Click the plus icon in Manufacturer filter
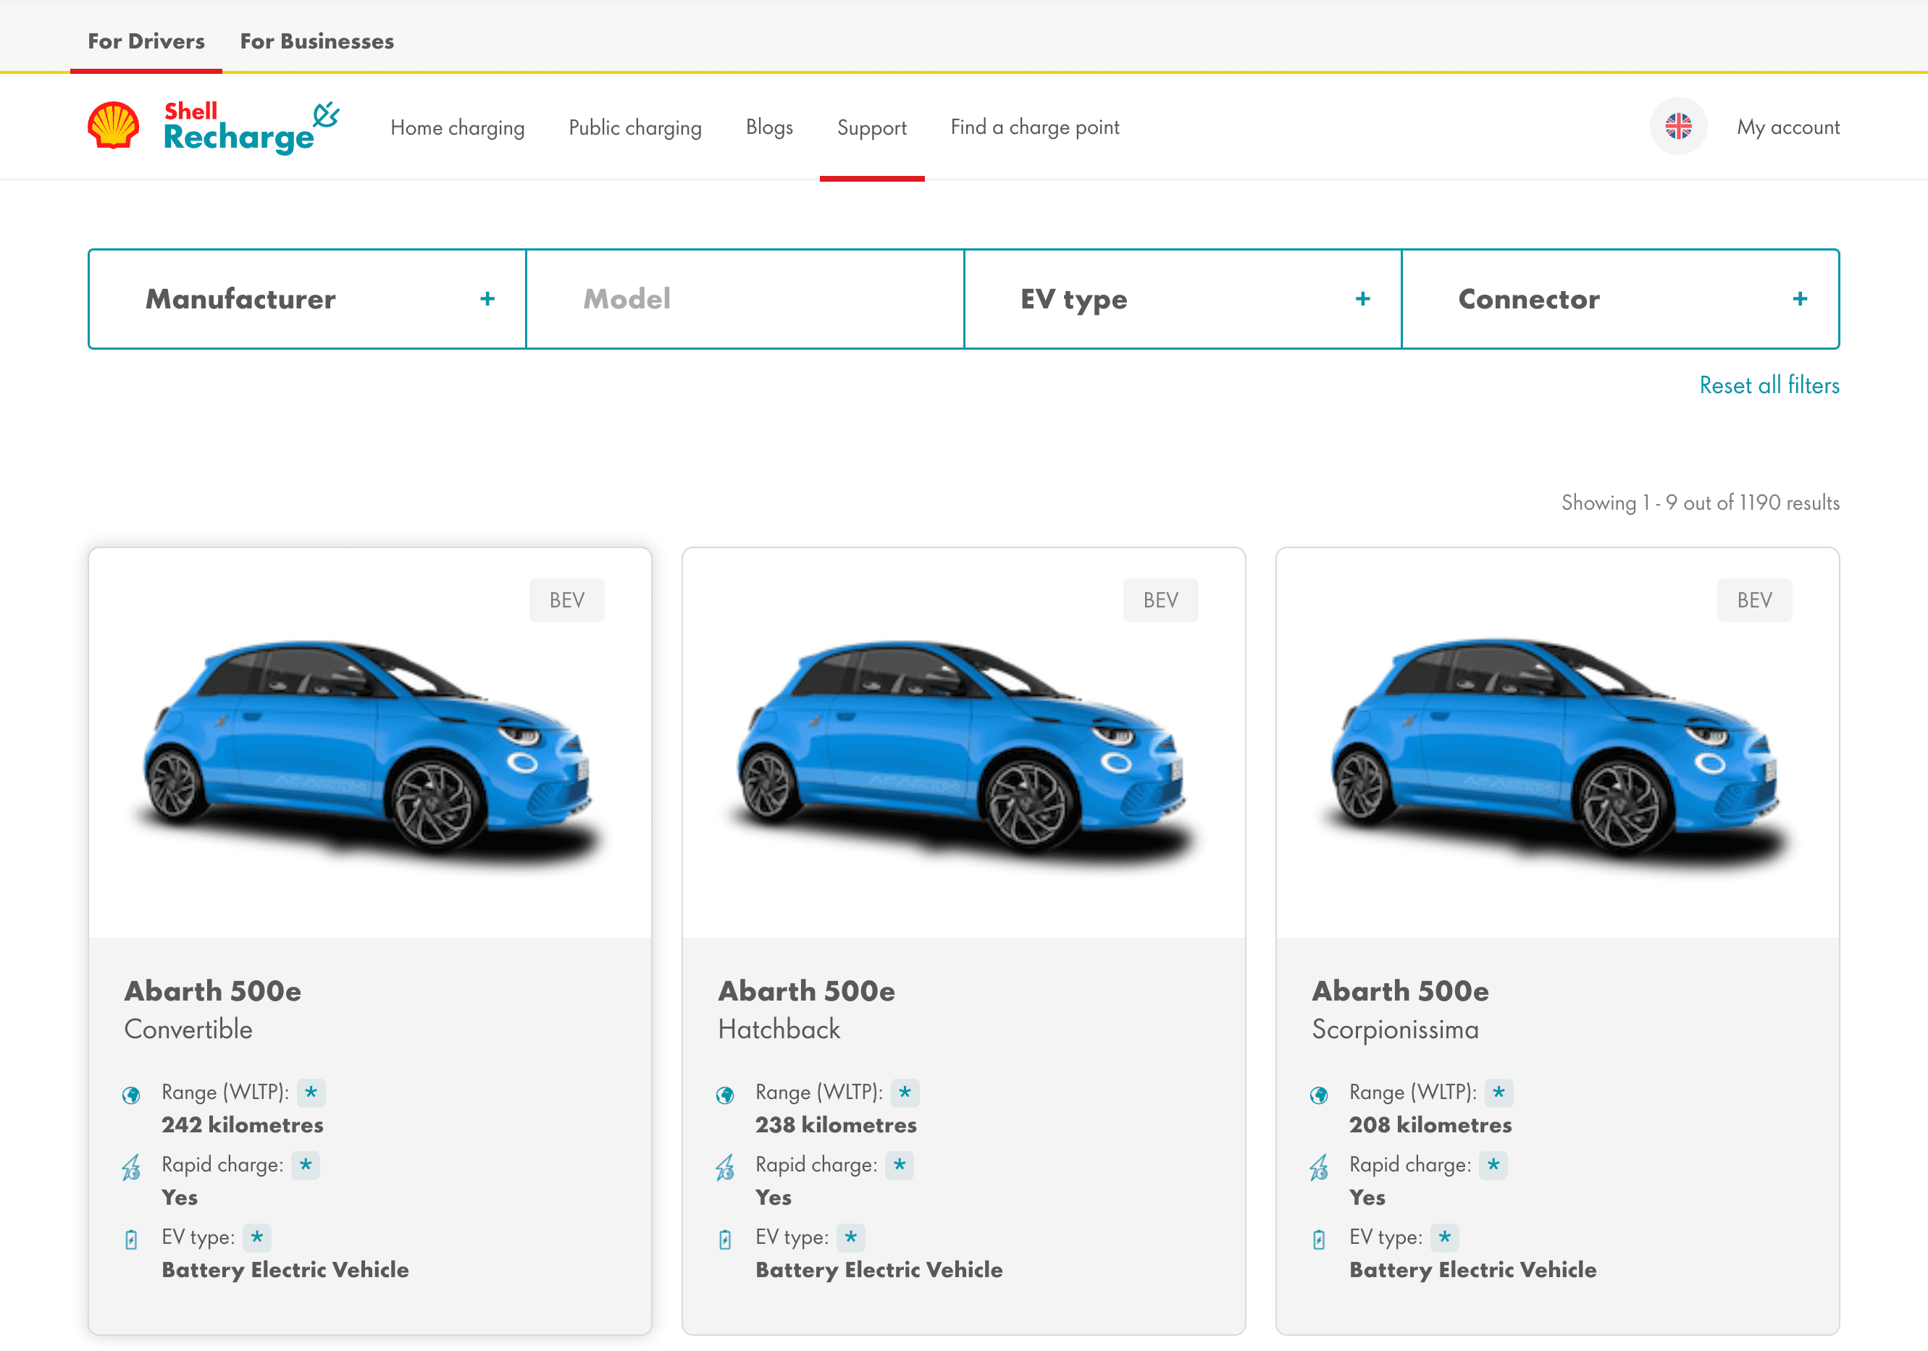 coord(487,299)
